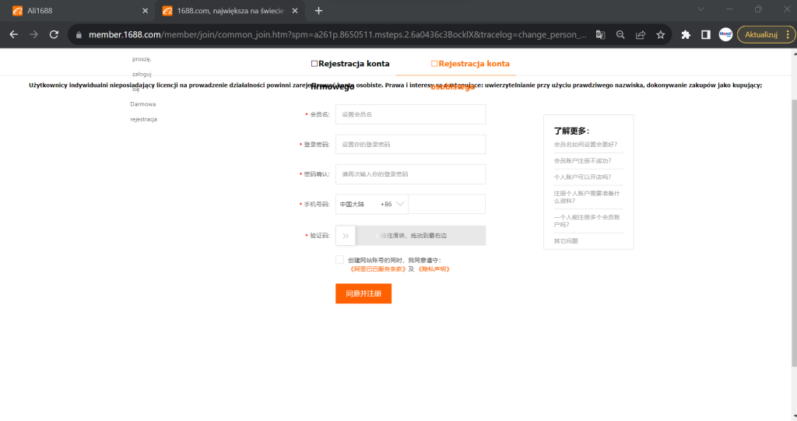The height and width of the screenshot is (421, 797).
Task: Check the agree to terms checkbox
Action: (339, 260)
